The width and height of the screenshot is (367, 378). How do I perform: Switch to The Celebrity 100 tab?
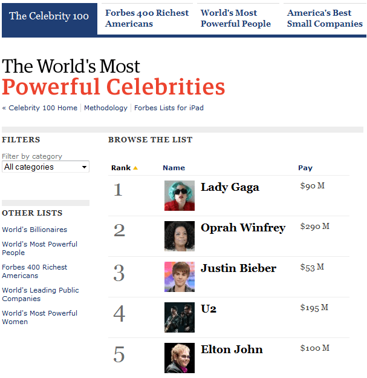(48, 16)
